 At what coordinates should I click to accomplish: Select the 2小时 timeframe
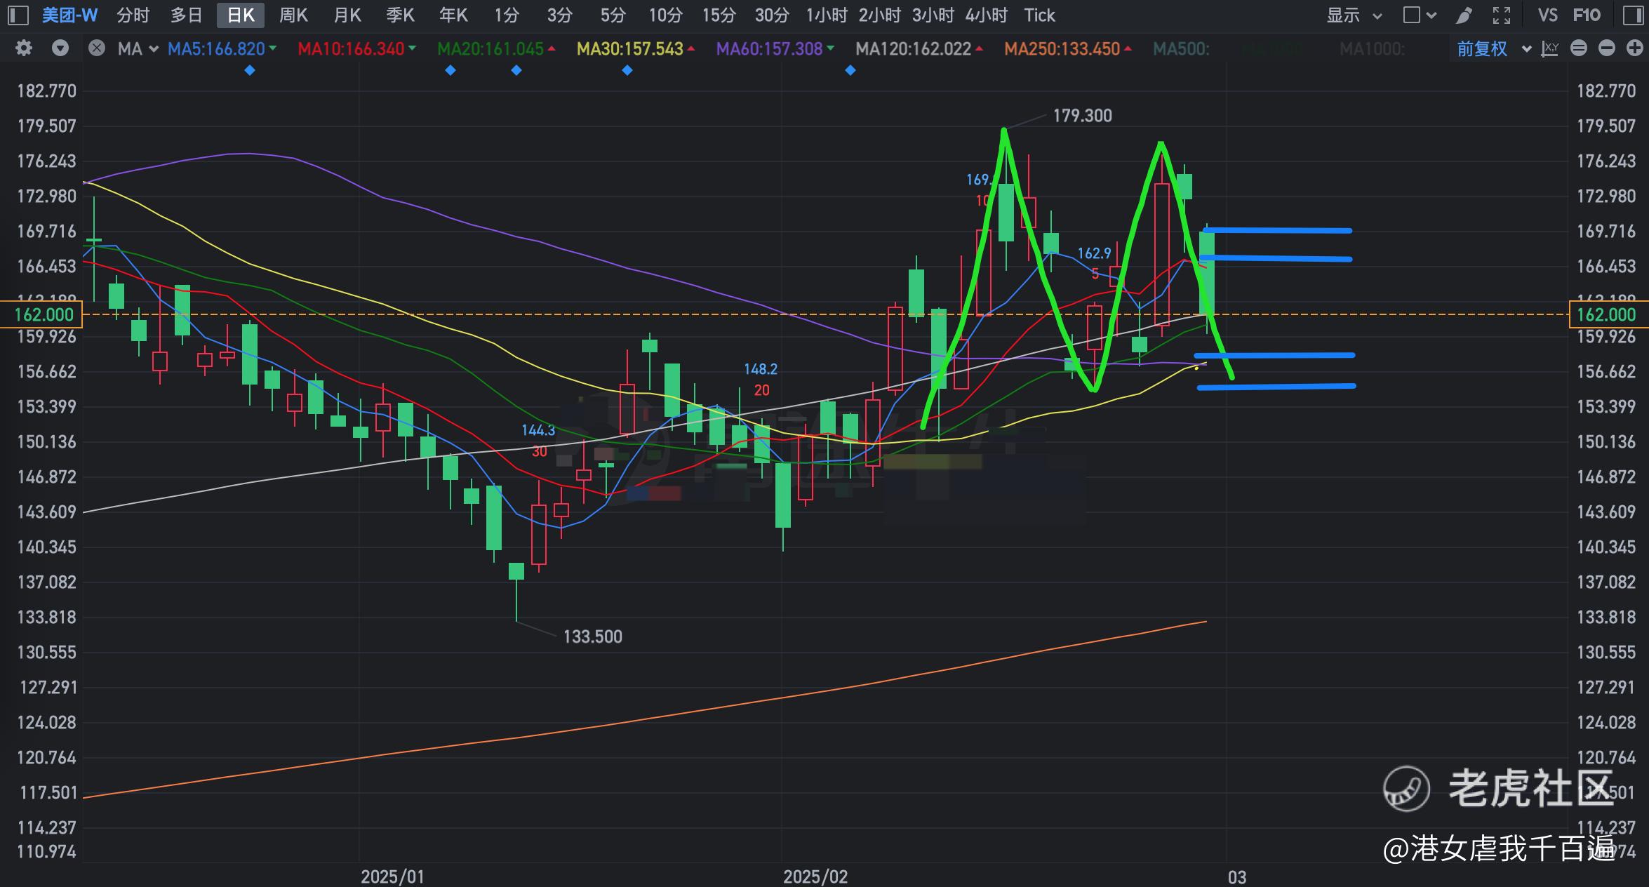tap(880, 15)
